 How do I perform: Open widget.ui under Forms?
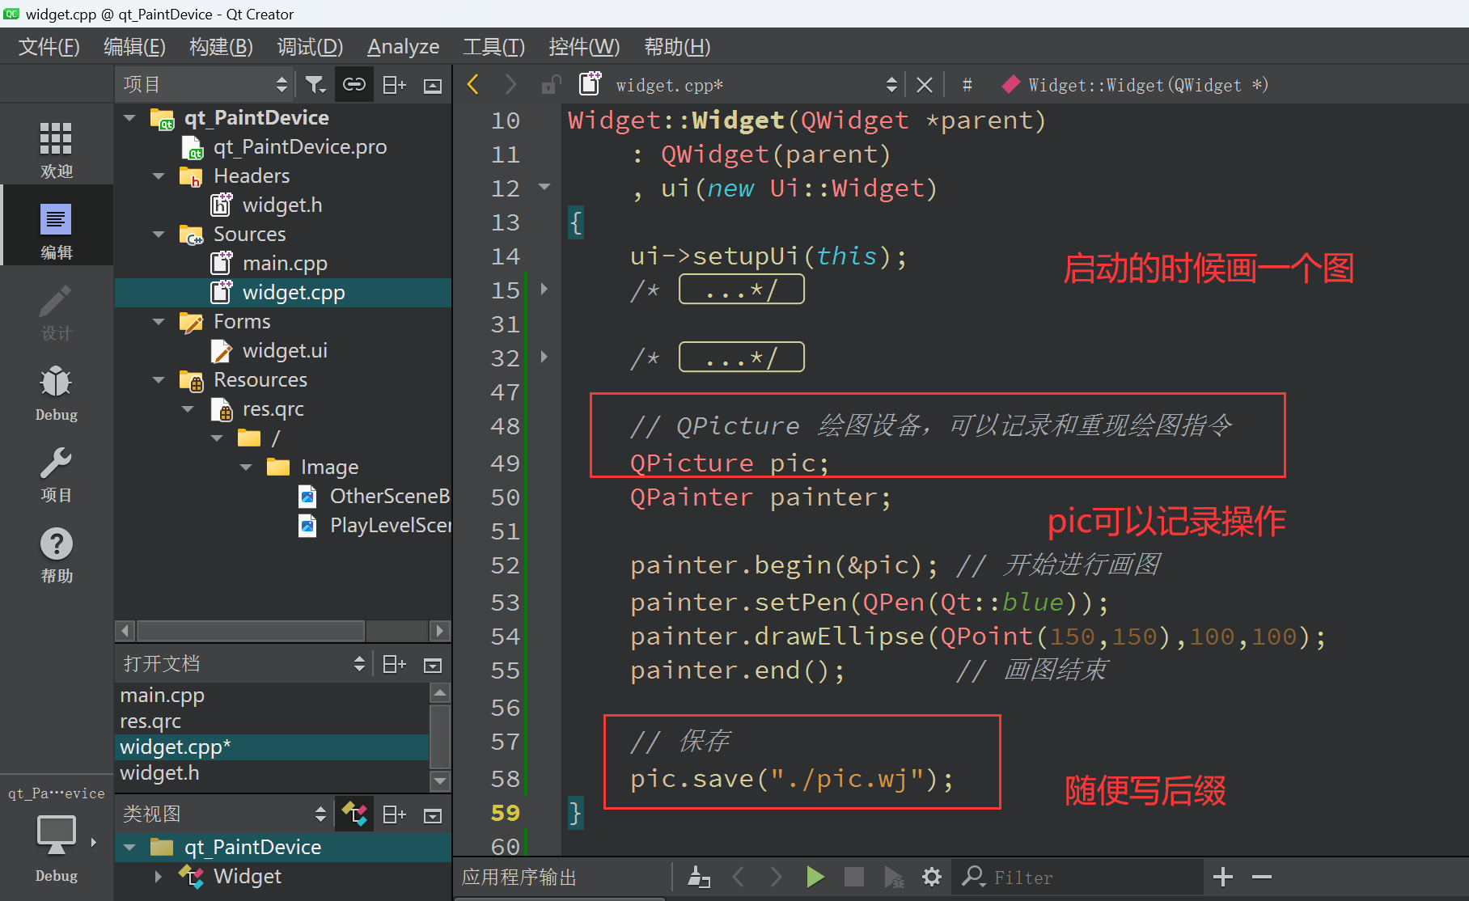[x=285, y=351]
